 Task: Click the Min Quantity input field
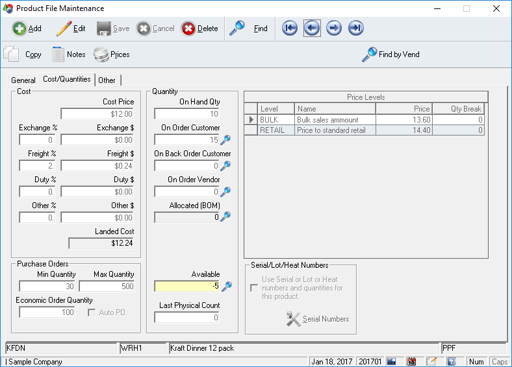tap(47, 286)
